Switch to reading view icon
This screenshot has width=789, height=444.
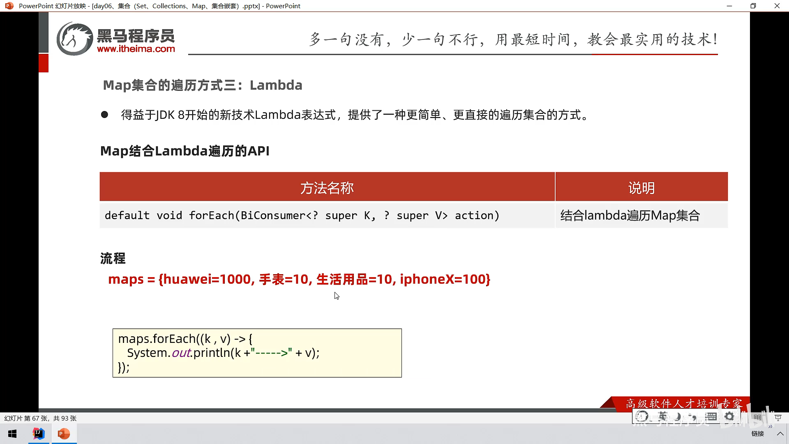click(757, 417)
